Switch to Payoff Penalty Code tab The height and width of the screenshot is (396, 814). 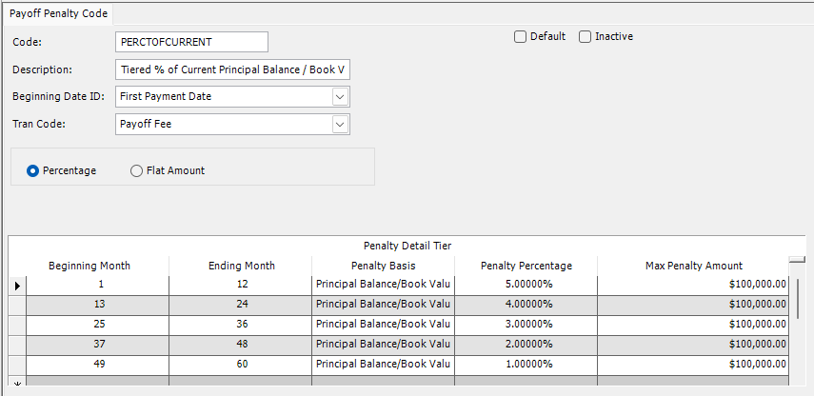58,13
